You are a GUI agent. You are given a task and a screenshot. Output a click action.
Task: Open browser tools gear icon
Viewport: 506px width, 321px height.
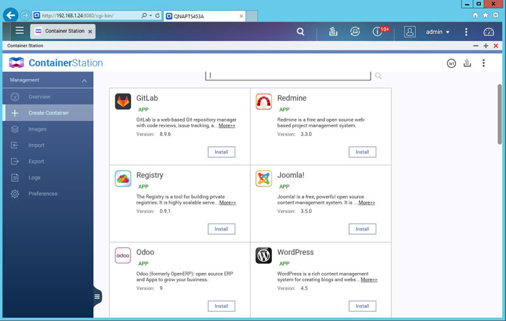(x=496, y=15)
